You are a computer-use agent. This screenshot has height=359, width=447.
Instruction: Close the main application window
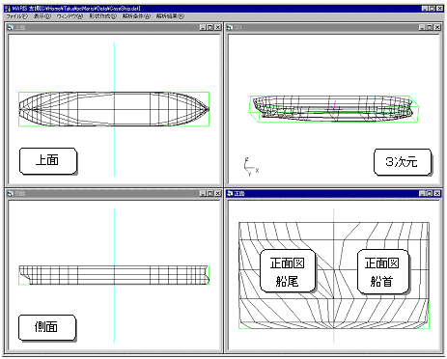pos(440,9)
